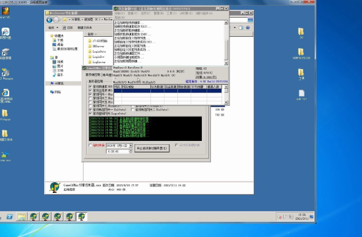The image size is (362, 237).
Task: Toggle the Explorer preview pane icon
Action: (241, 28)
